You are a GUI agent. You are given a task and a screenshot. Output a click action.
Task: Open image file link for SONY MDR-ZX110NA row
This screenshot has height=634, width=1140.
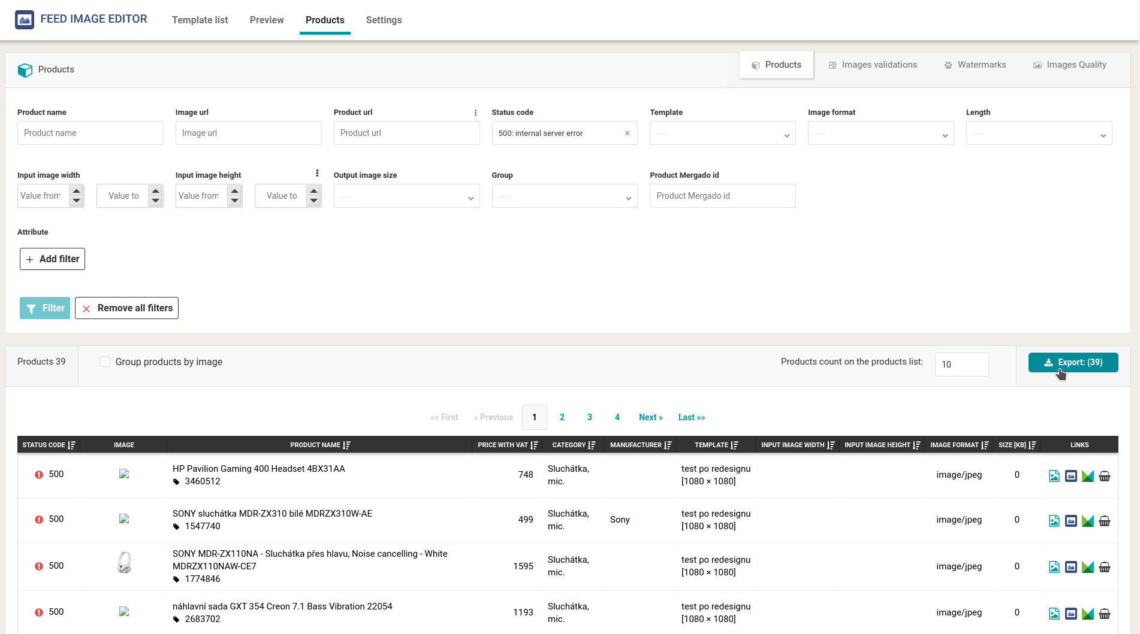(1054, 567)
